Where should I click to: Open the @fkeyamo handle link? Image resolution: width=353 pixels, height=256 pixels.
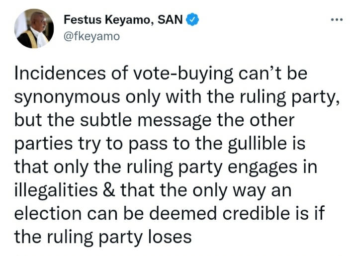pyautogui.click(x=91, y=36)
